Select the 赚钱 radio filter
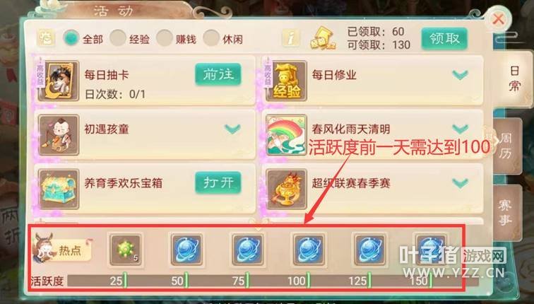 pos(165,38)
